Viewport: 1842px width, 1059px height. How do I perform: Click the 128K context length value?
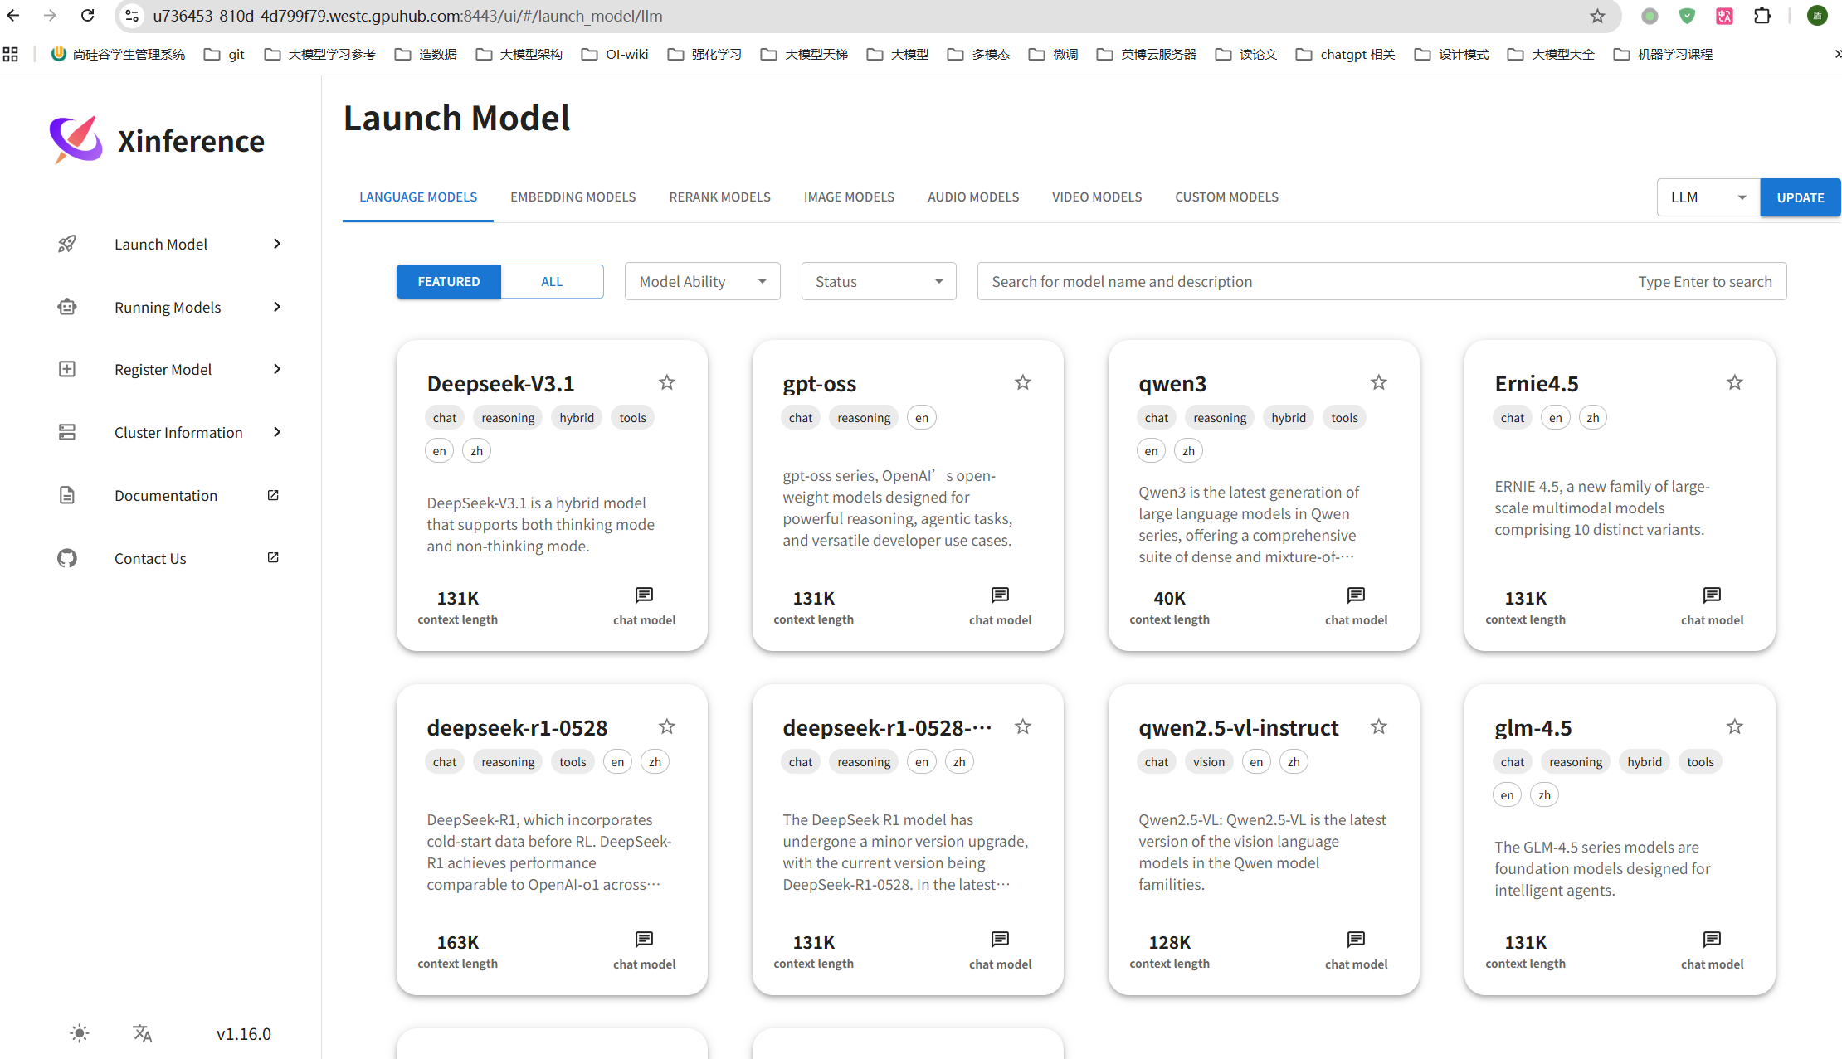(x=1169, y=942)
